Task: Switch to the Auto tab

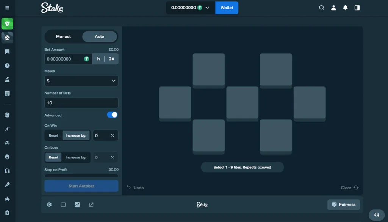Action: click(100, 37)
